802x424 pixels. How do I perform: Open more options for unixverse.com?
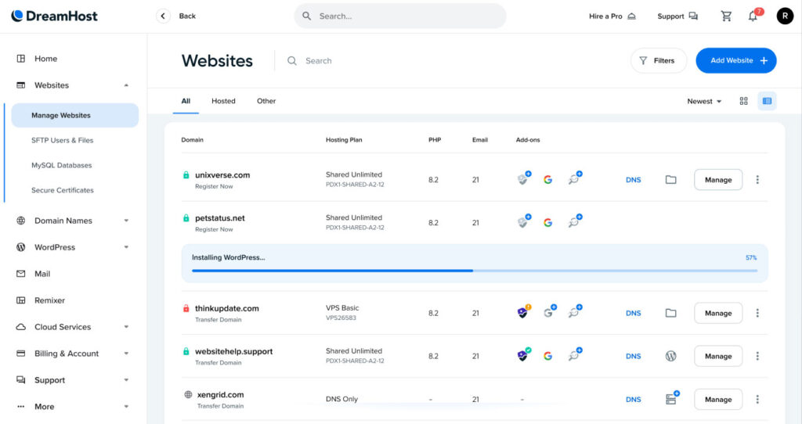click(757, 180)
